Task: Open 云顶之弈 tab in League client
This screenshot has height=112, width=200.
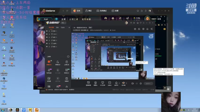Action: tap(73, 19)
